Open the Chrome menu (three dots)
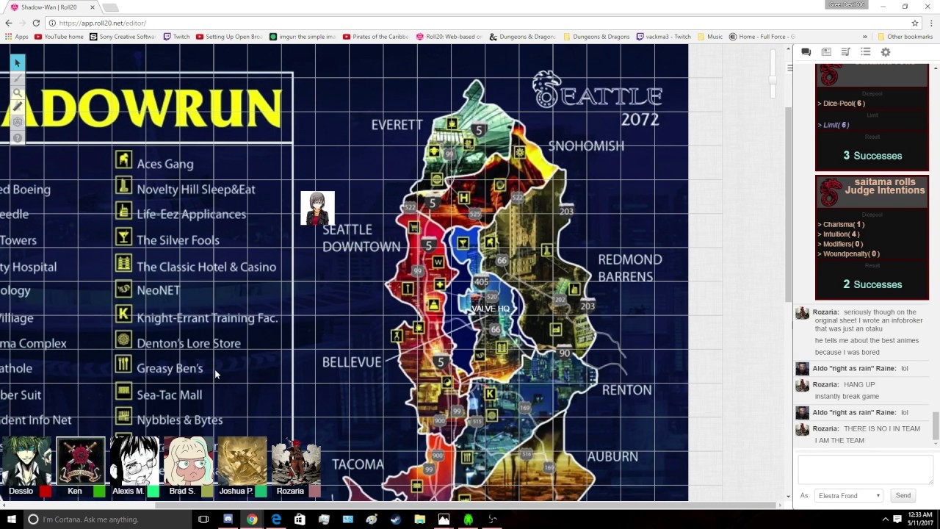This screenshot has height=529, width=940. coord(931,23)
